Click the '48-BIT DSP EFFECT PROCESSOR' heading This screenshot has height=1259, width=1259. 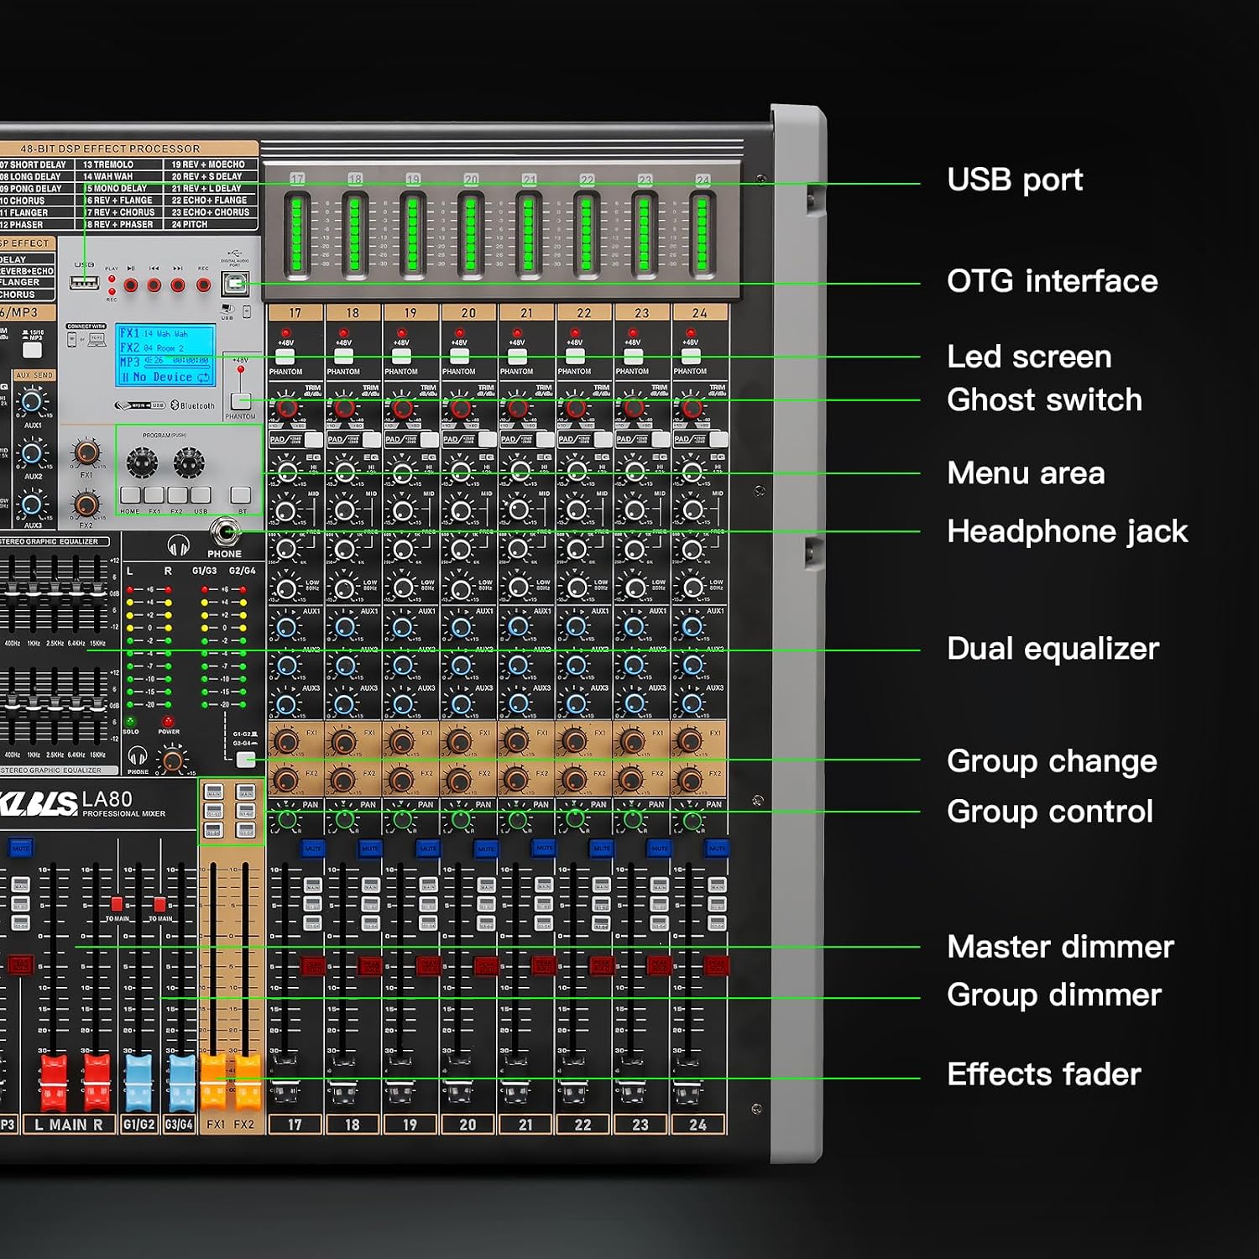110,149
